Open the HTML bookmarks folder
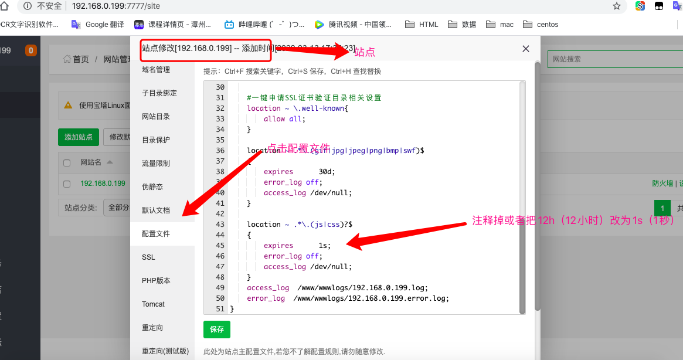The height and width of the screenshot is (360, 683). pos(422,25)
